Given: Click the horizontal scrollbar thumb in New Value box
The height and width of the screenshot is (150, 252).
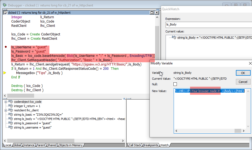Looking at the screenshot, I should pos(238,131).
